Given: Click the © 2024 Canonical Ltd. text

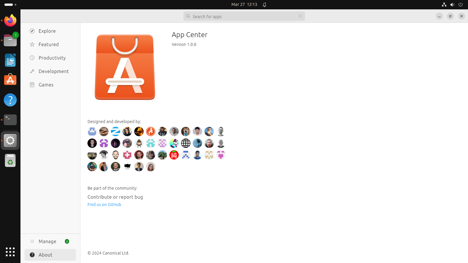Looking at the screenshot, I should pyautogui.click(x=108, y=253).
